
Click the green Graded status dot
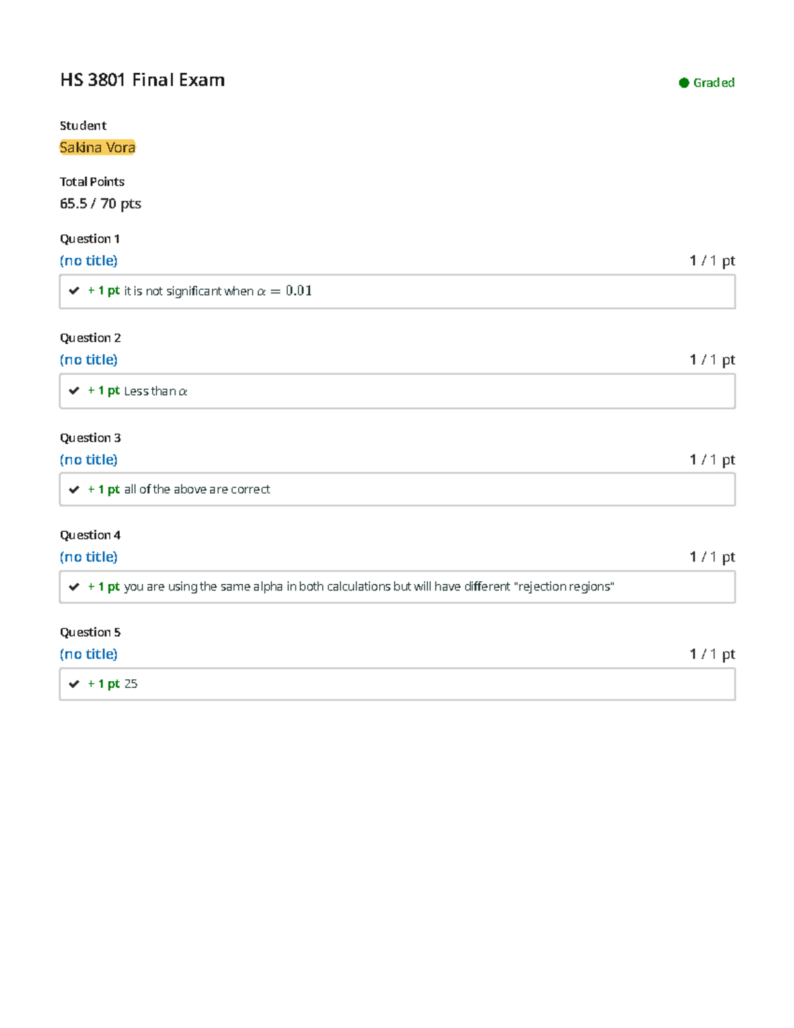click(x=684, y=83)
